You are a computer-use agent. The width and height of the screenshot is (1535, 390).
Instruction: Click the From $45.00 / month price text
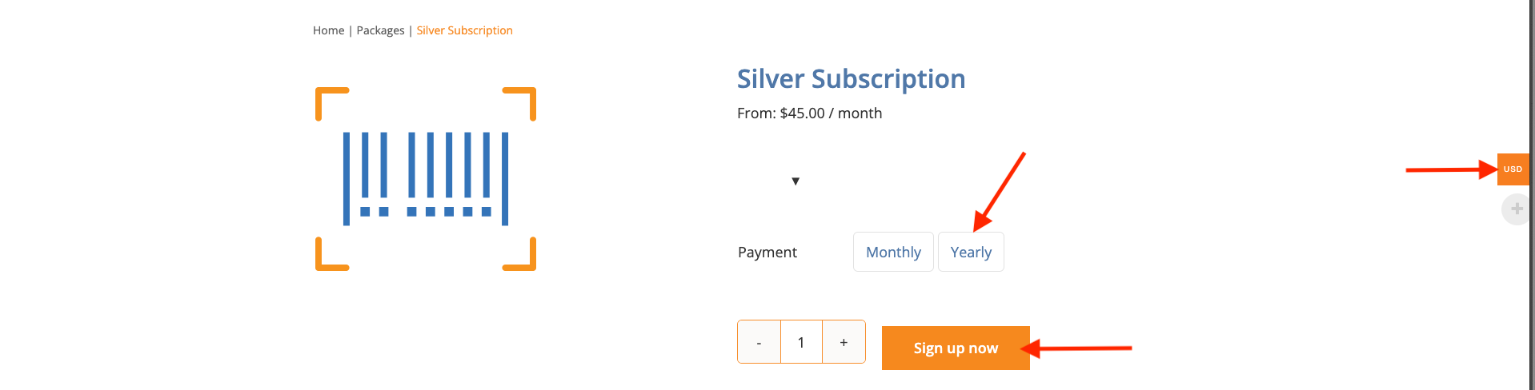(809, 113)
